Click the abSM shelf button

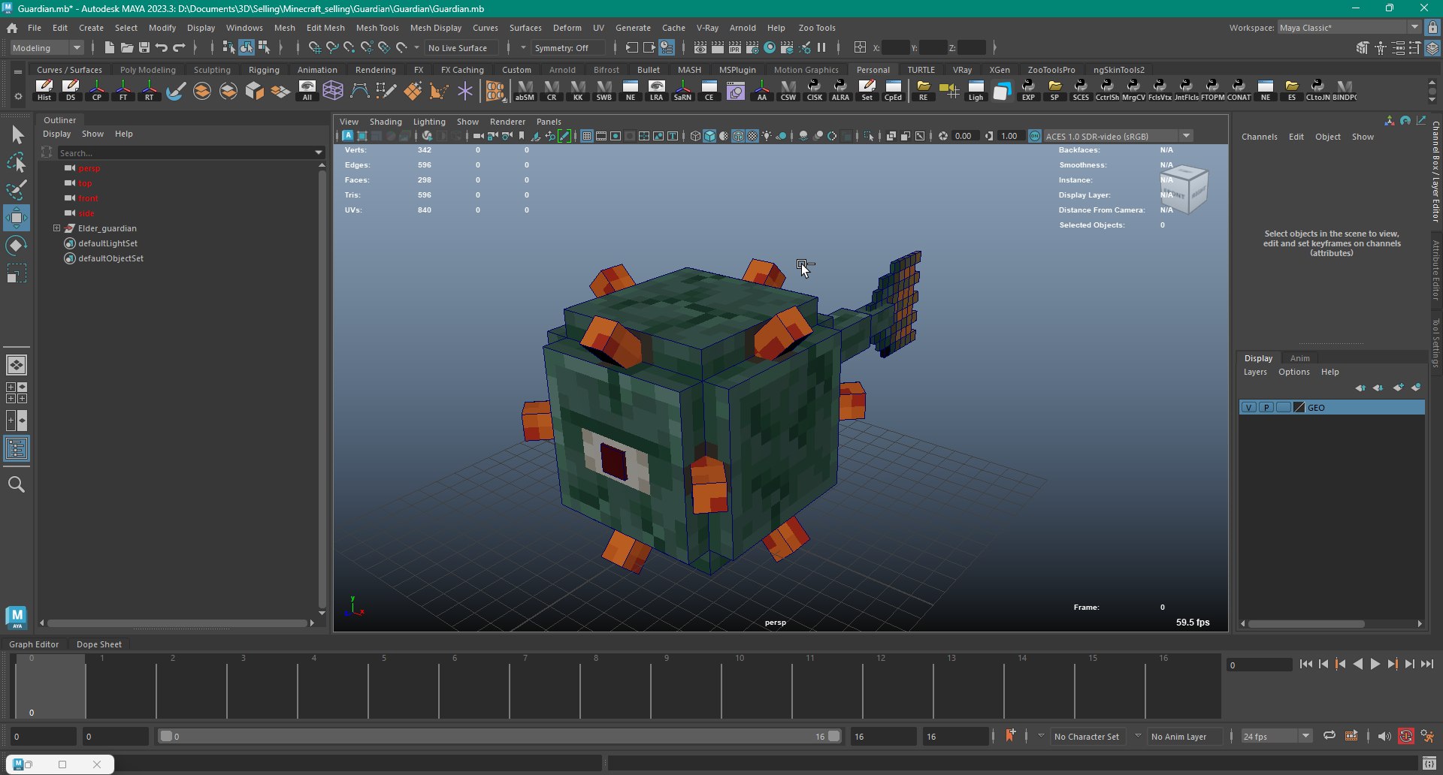click(x=525, y=90)
